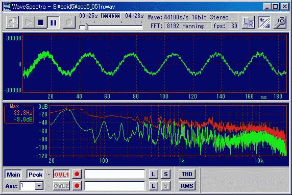The height and width of the screenshot is (195, 292).
Task: Click the first overlay name text field
Action: (115, 175)
